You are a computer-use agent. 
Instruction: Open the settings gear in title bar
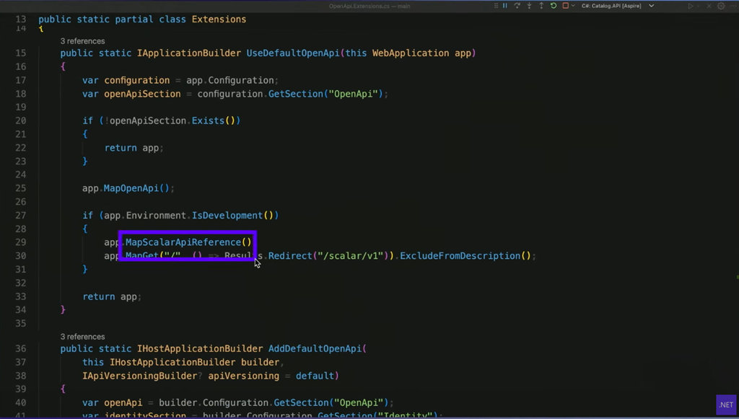pyautogui.click(x=721, y=6)
